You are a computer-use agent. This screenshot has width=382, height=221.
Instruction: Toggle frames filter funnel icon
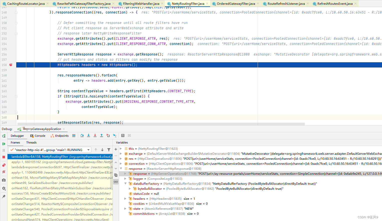pyautogui.click(x=109, y=150)
